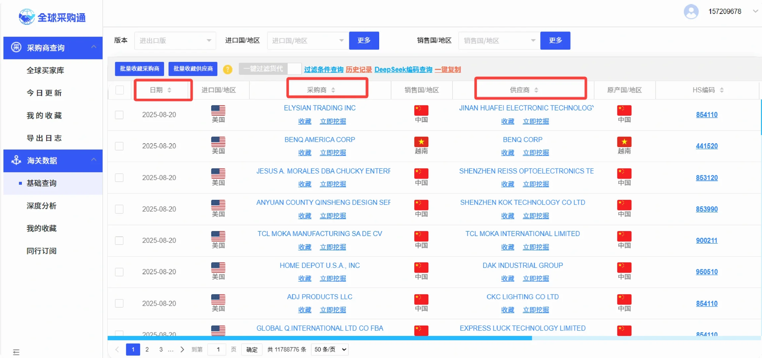The height and width of the screenshot is (358, 762).
Task: Go to next page arrow
Action: (182, 349)
